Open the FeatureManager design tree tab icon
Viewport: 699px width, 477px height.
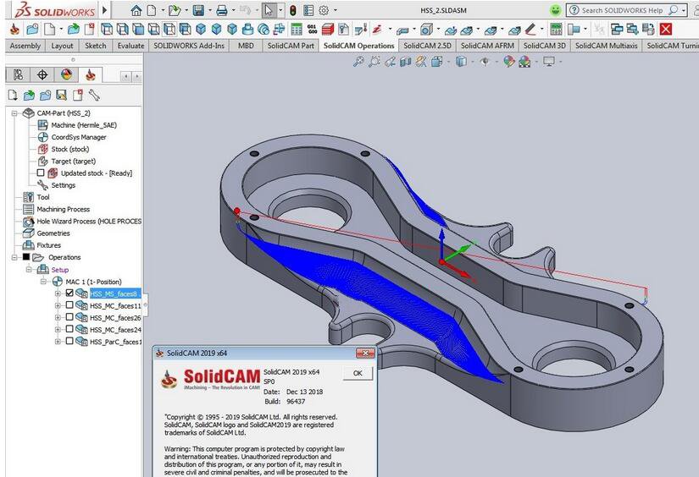coord(18,74)
